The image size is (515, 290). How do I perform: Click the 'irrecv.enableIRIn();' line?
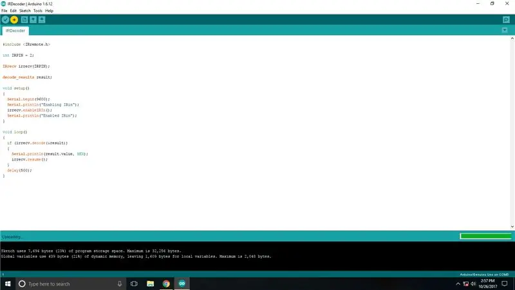point(30,110)
